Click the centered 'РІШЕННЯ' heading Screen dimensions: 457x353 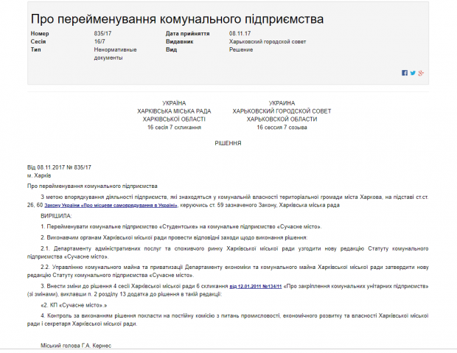pos(228,143)
